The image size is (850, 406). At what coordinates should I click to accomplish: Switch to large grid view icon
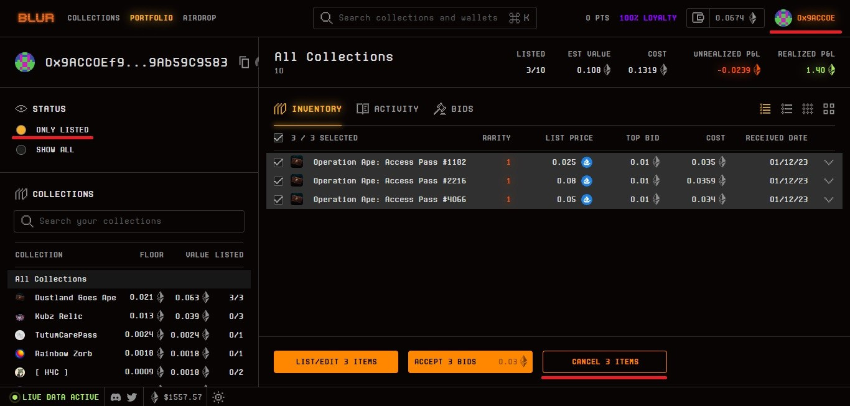(829, 109)
